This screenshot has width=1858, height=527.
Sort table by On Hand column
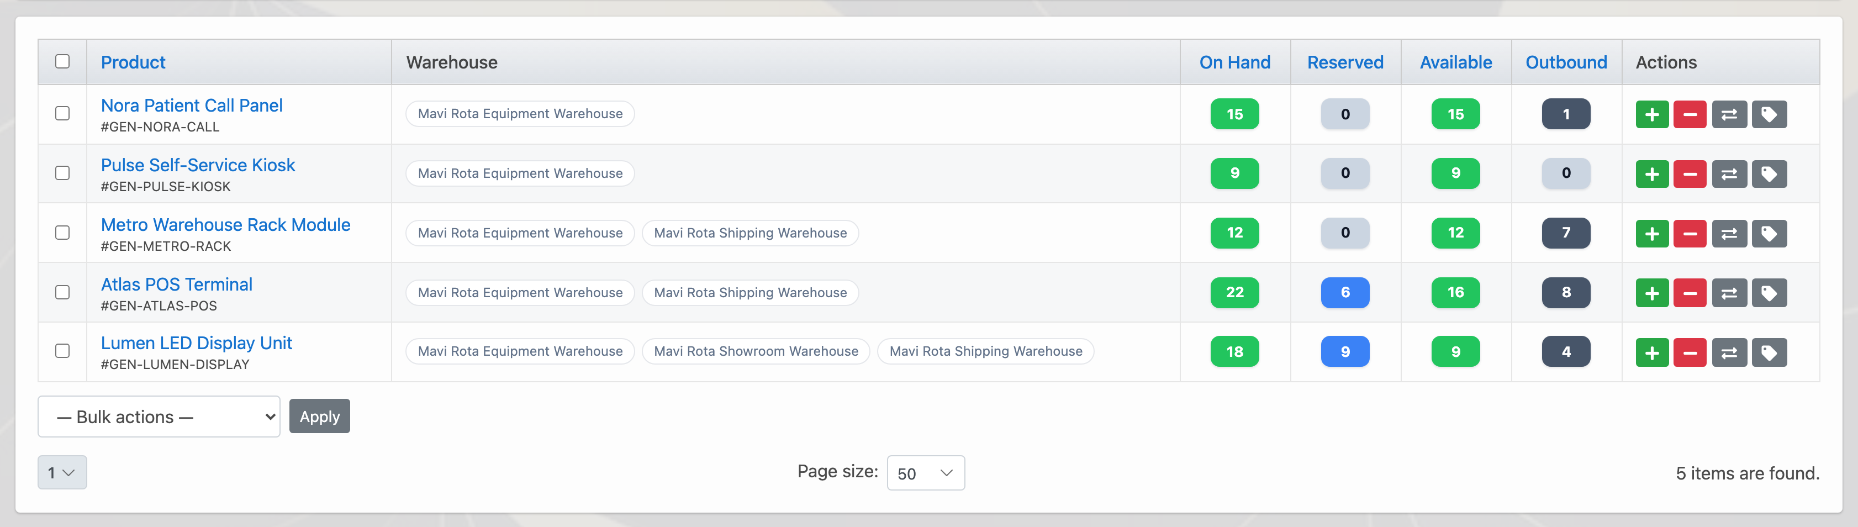1235,63
